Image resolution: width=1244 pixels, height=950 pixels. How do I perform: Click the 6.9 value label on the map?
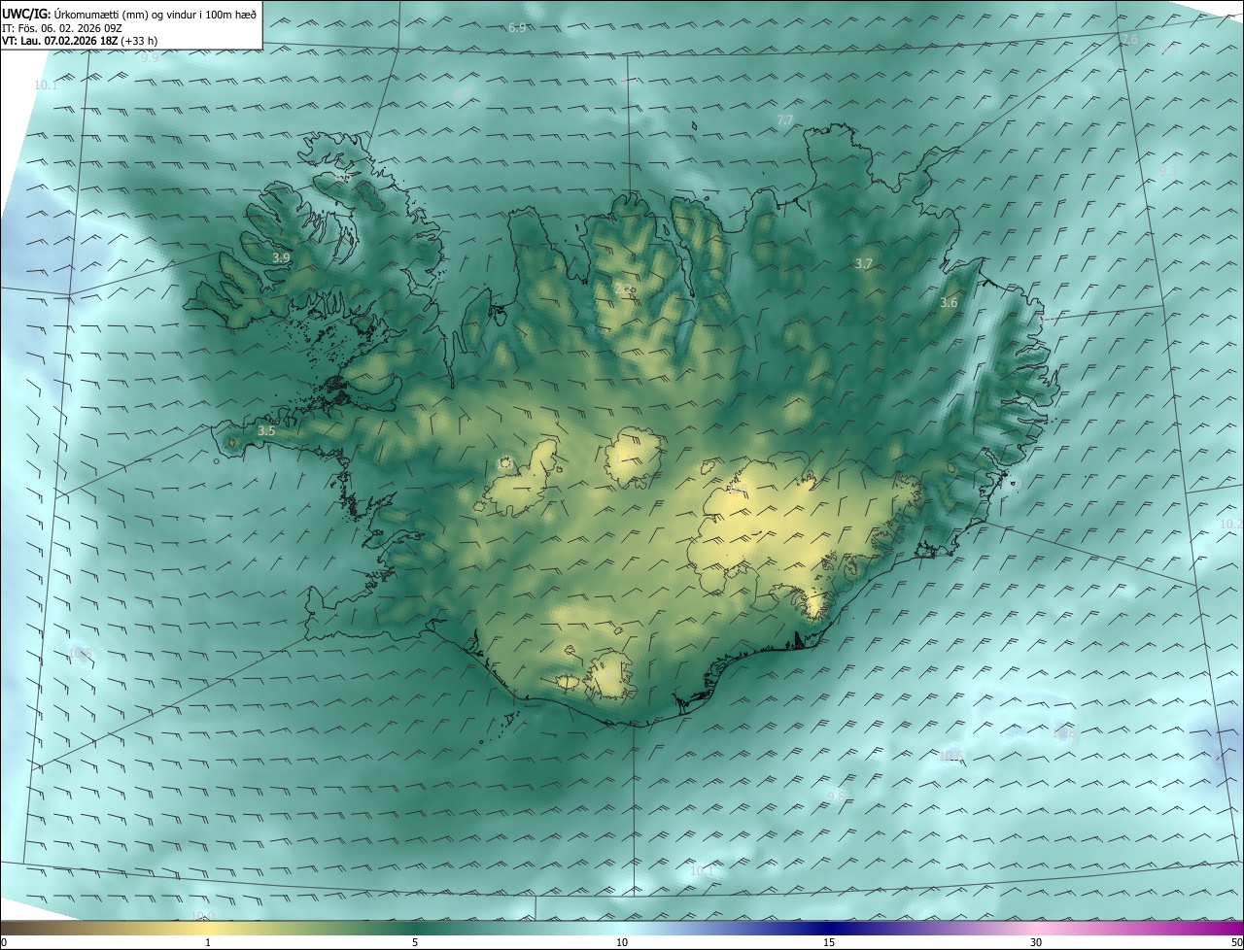[517, 28]
